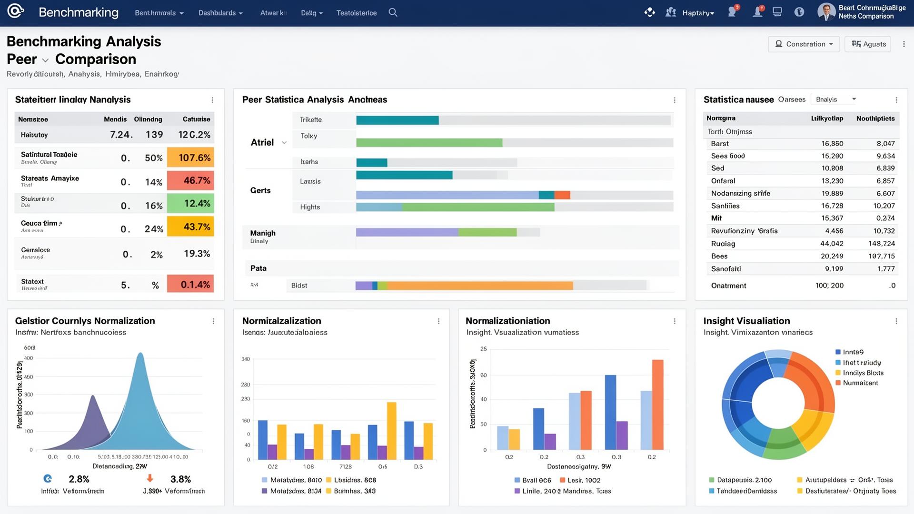Expand the Peer chevron in page title
The height and width of the screenshot is (514, 914).
(x=45, y=60)
